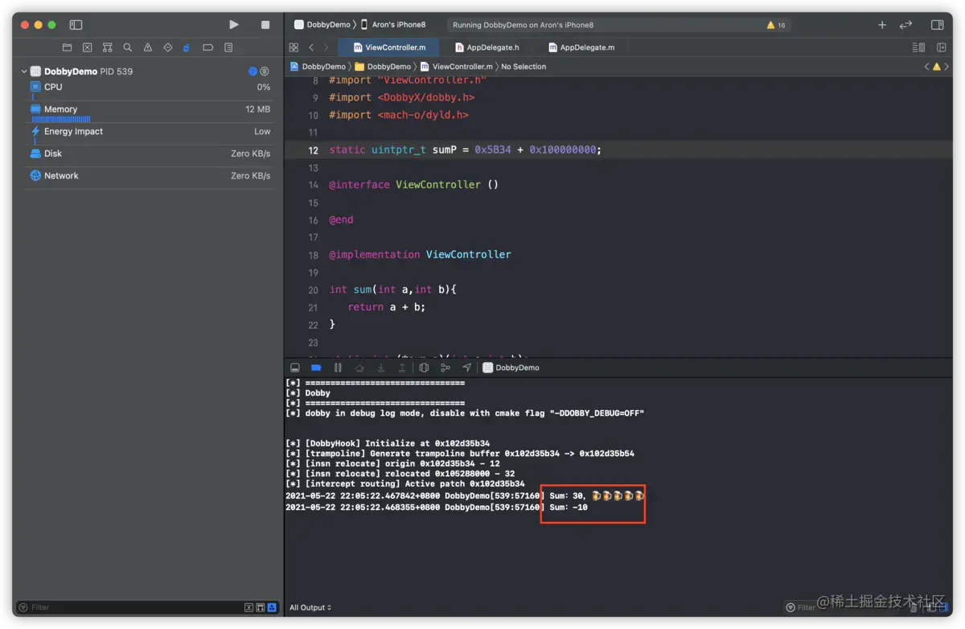Switch to ViewController.m tab
The image size is (965, 629).
click(388, 47)
